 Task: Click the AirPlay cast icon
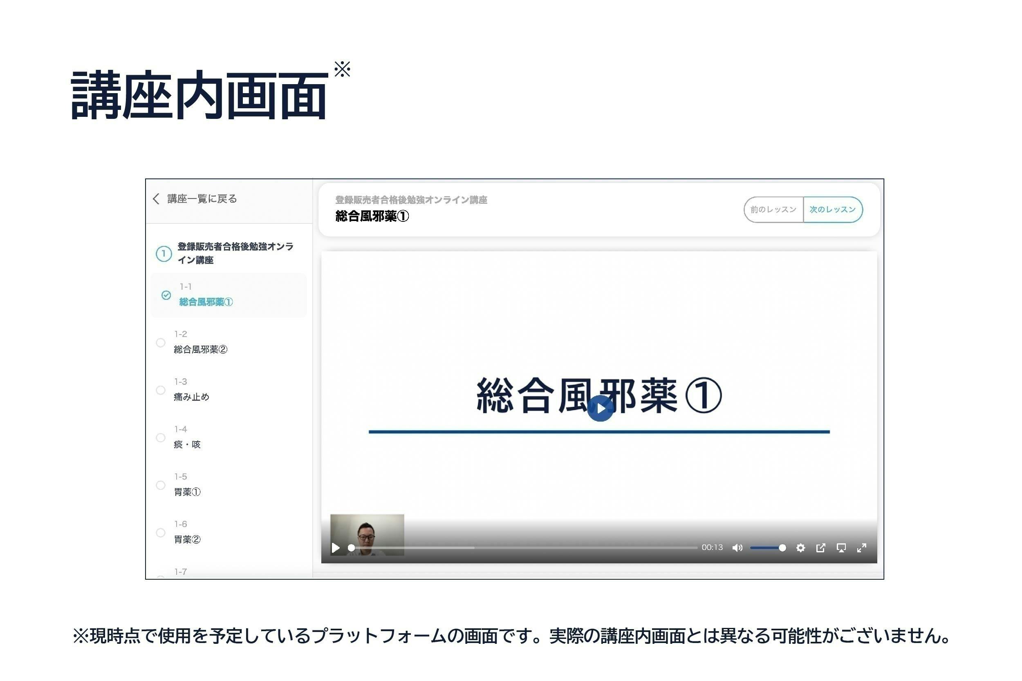[x=841, y=548]
